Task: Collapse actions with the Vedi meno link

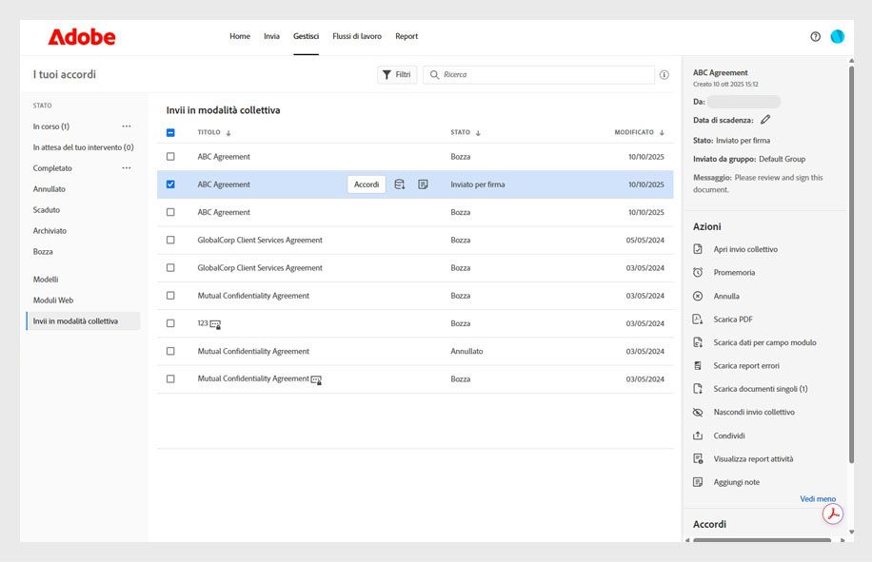Action: (x=817, y=498)
